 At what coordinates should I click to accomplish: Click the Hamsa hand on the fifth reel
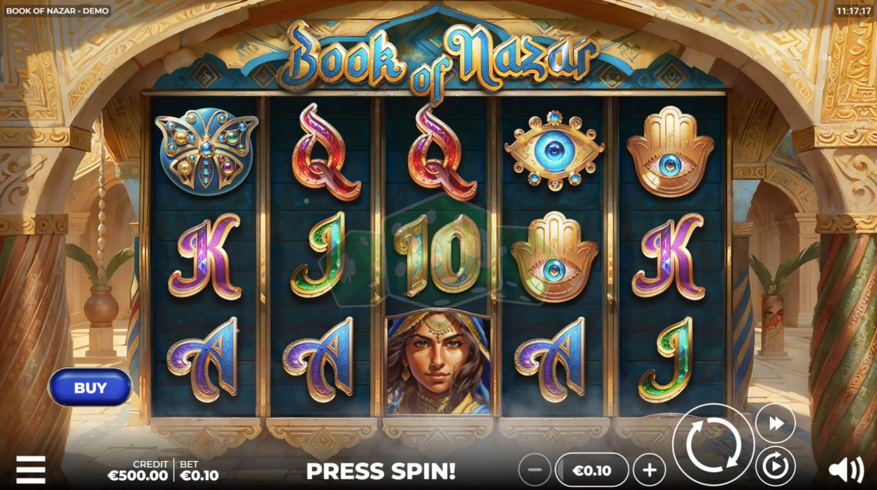[x=670, y=152]
